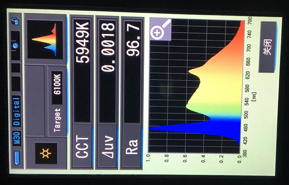Tap the second empty status indicator box

point(16,68)
